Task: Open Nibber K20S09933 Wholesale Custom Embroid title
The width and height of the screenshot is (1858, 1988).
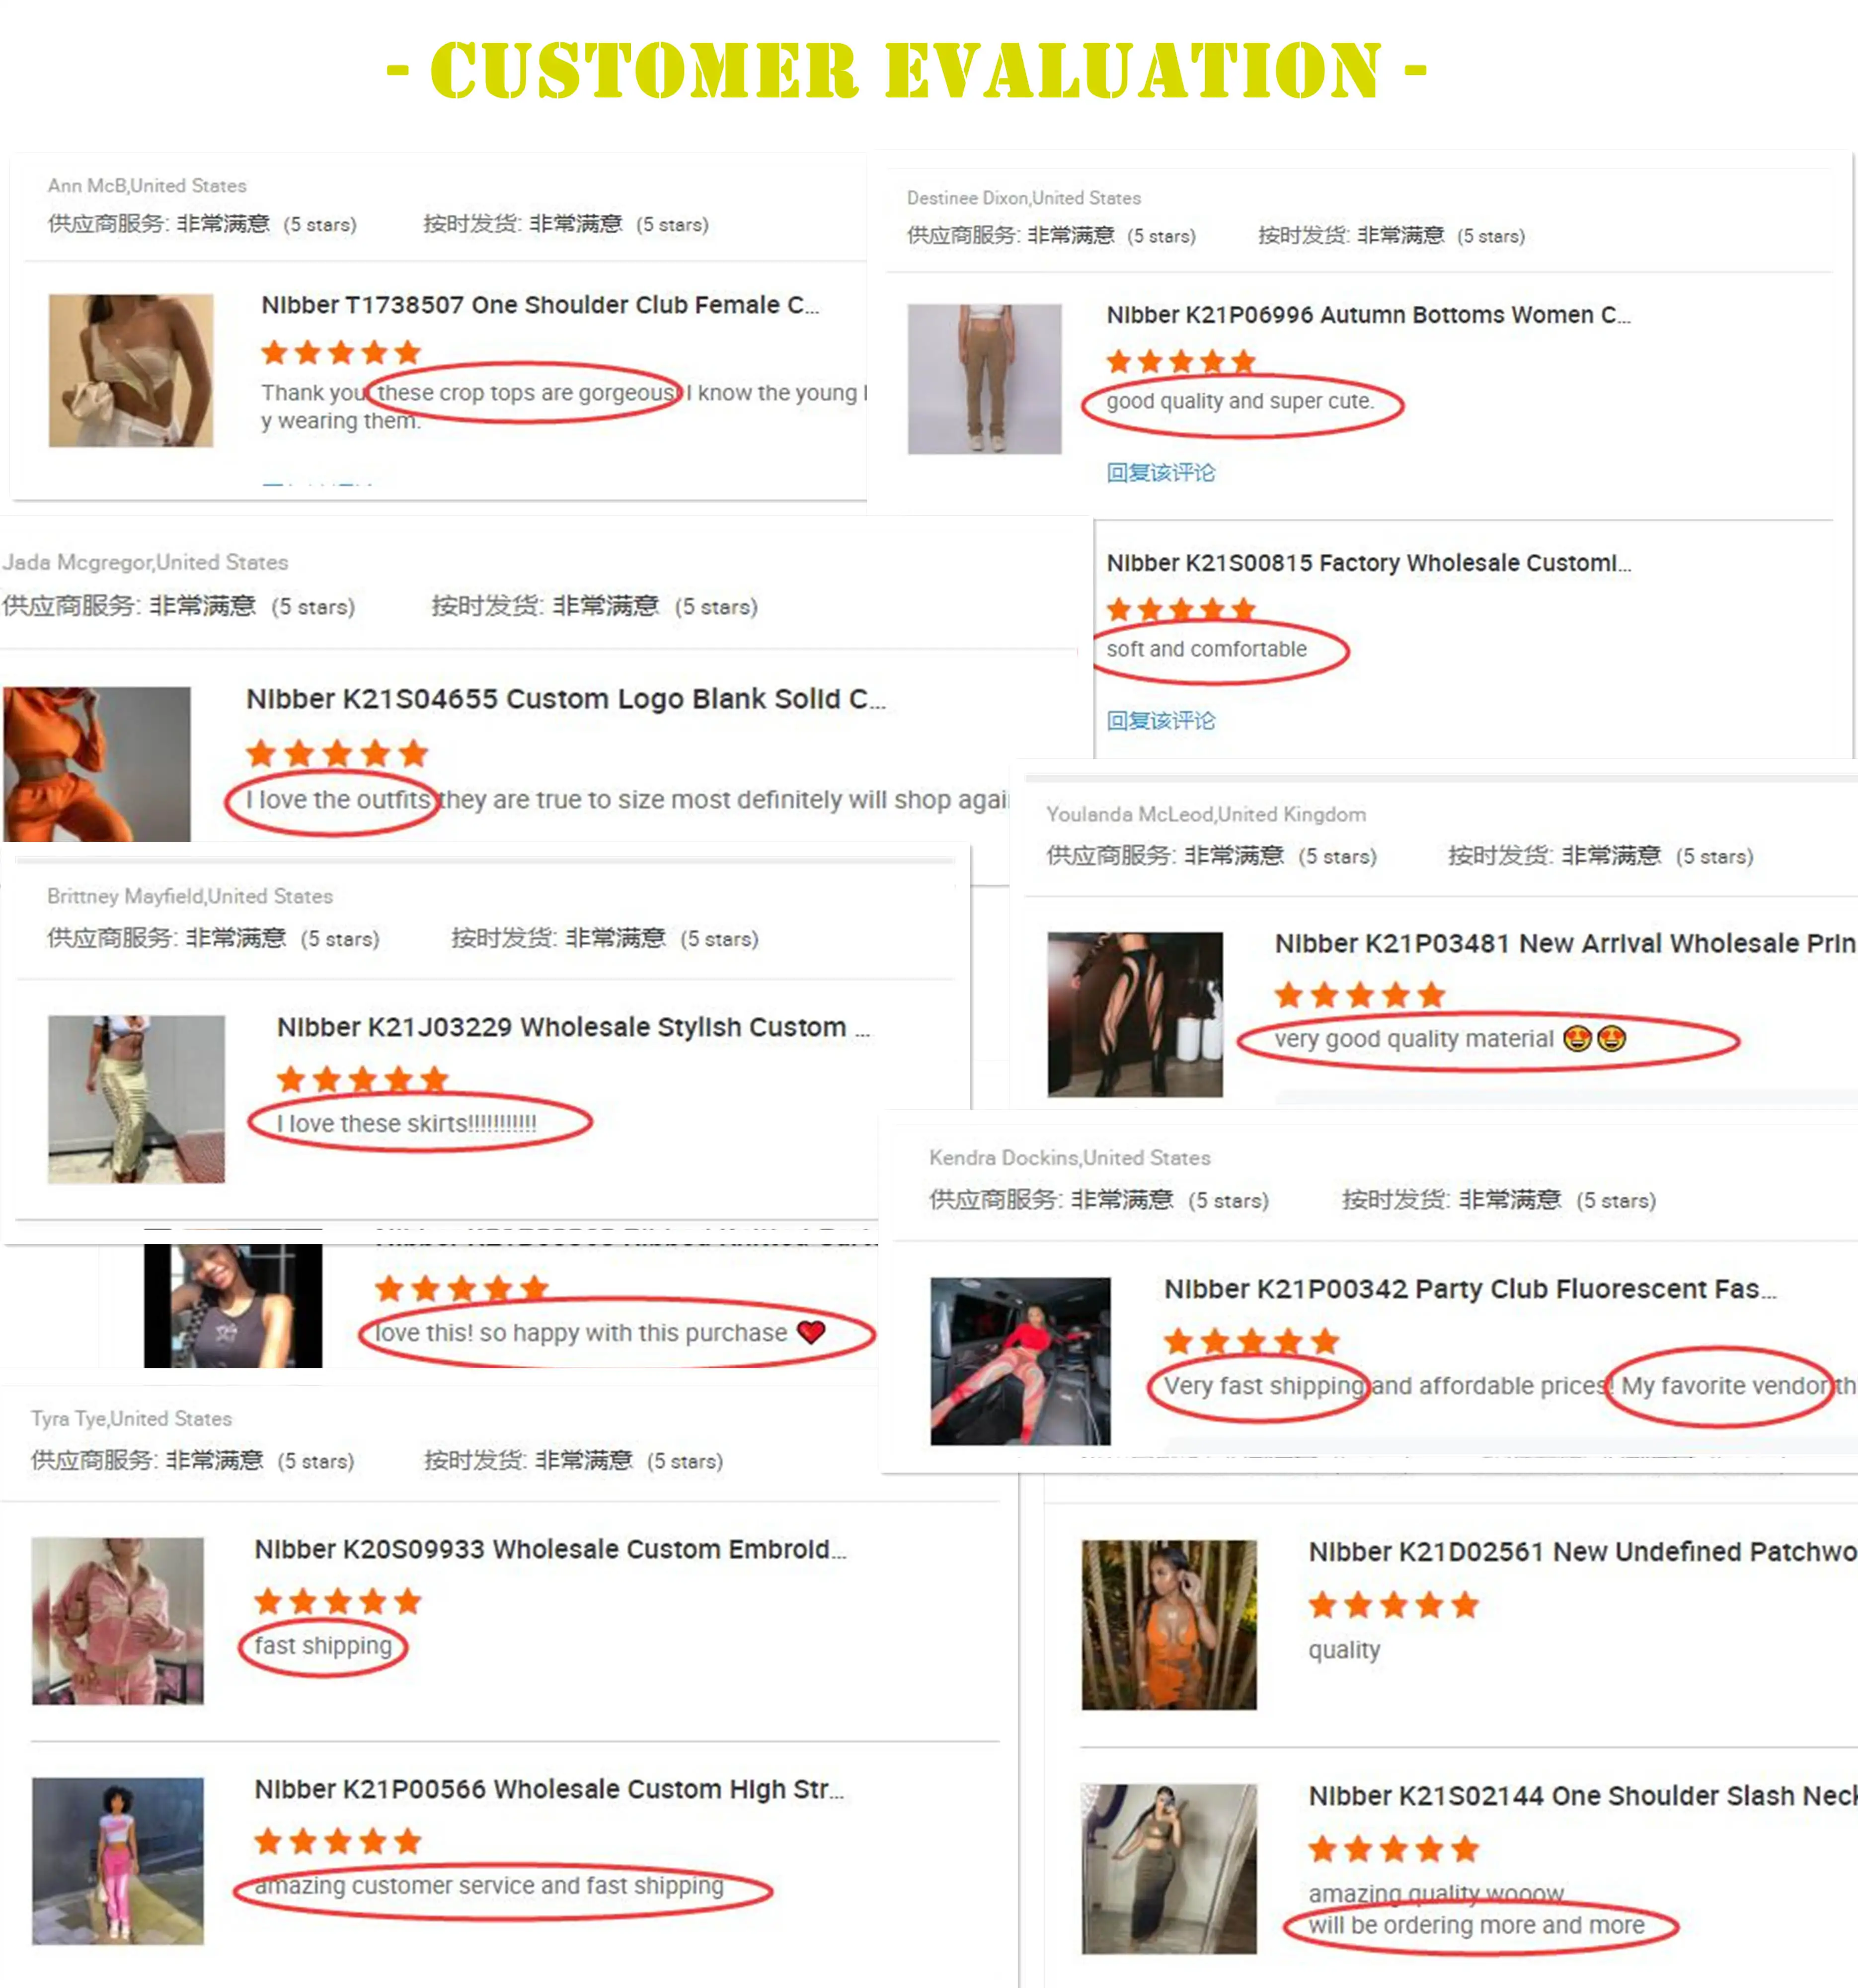Action: pos(550,1549)
